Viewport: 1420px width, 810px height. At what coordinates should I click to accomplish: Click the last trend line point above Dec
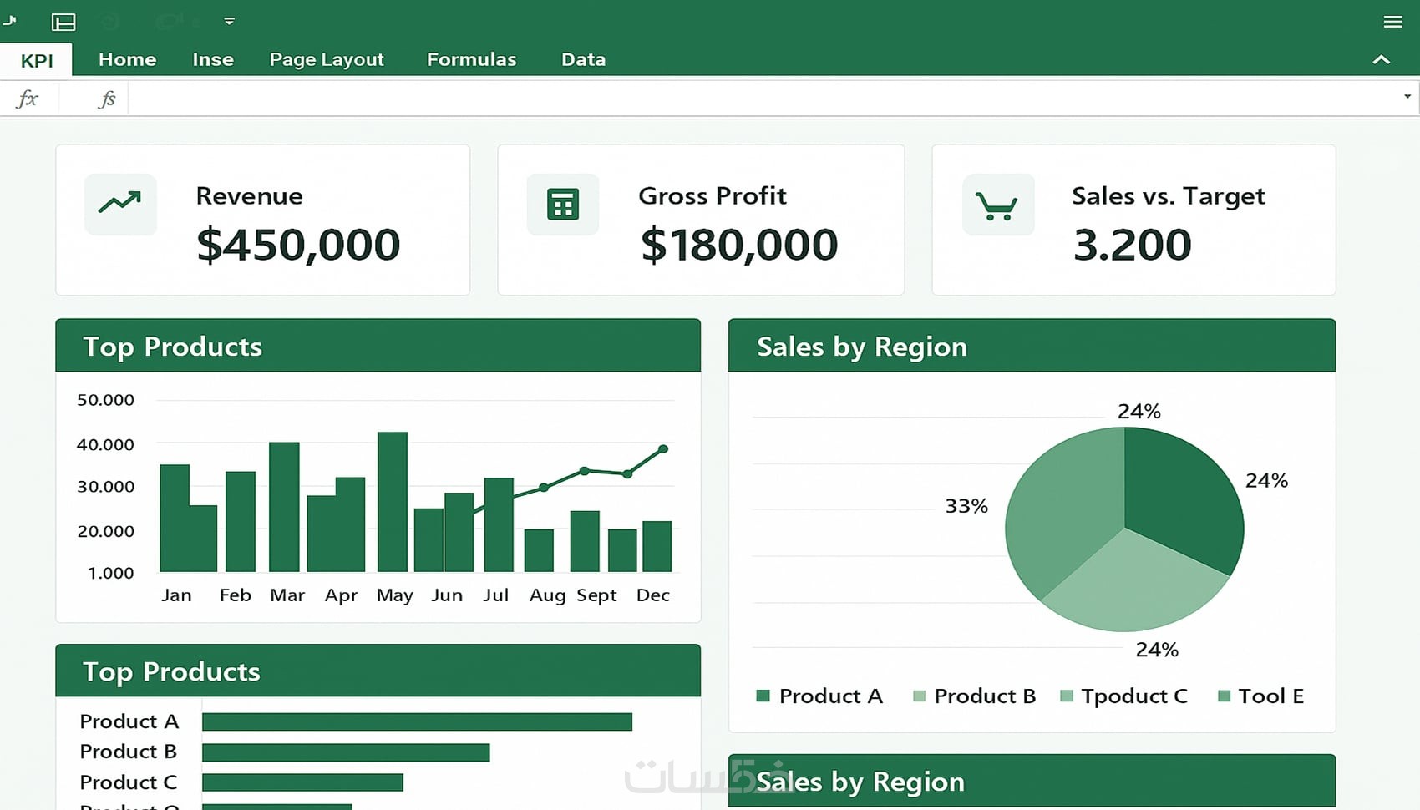663,449
